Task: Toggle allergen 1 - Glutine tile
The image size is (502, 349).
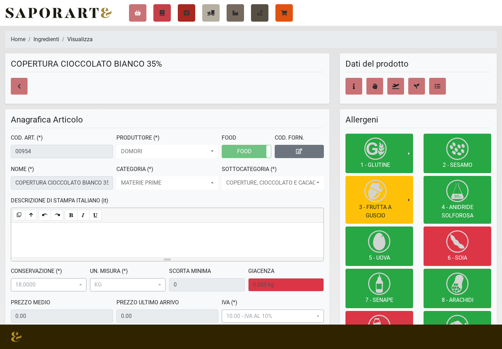Action: point(379,153)
